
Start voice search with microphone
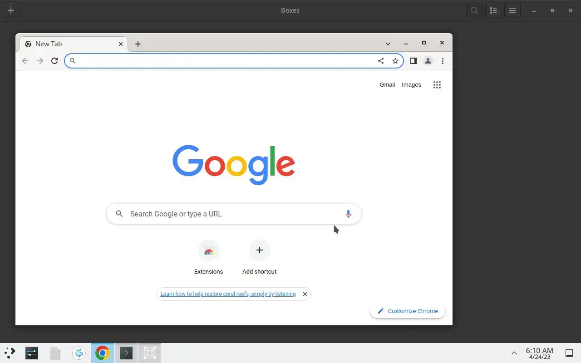click(348, 214)
